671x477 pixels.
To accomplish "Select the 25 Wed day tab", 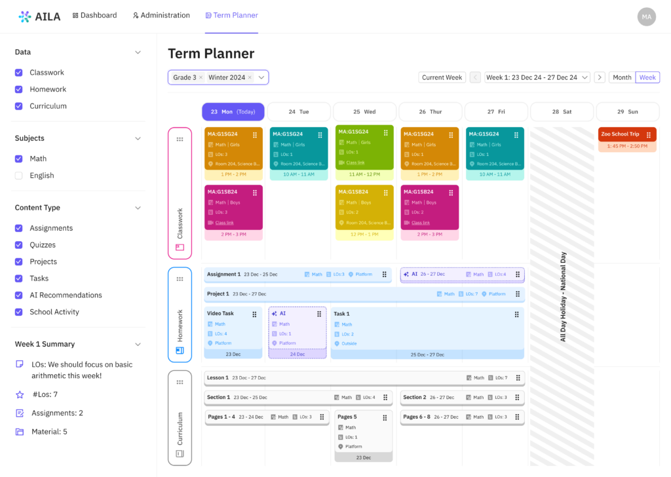I will pos(364,111).
